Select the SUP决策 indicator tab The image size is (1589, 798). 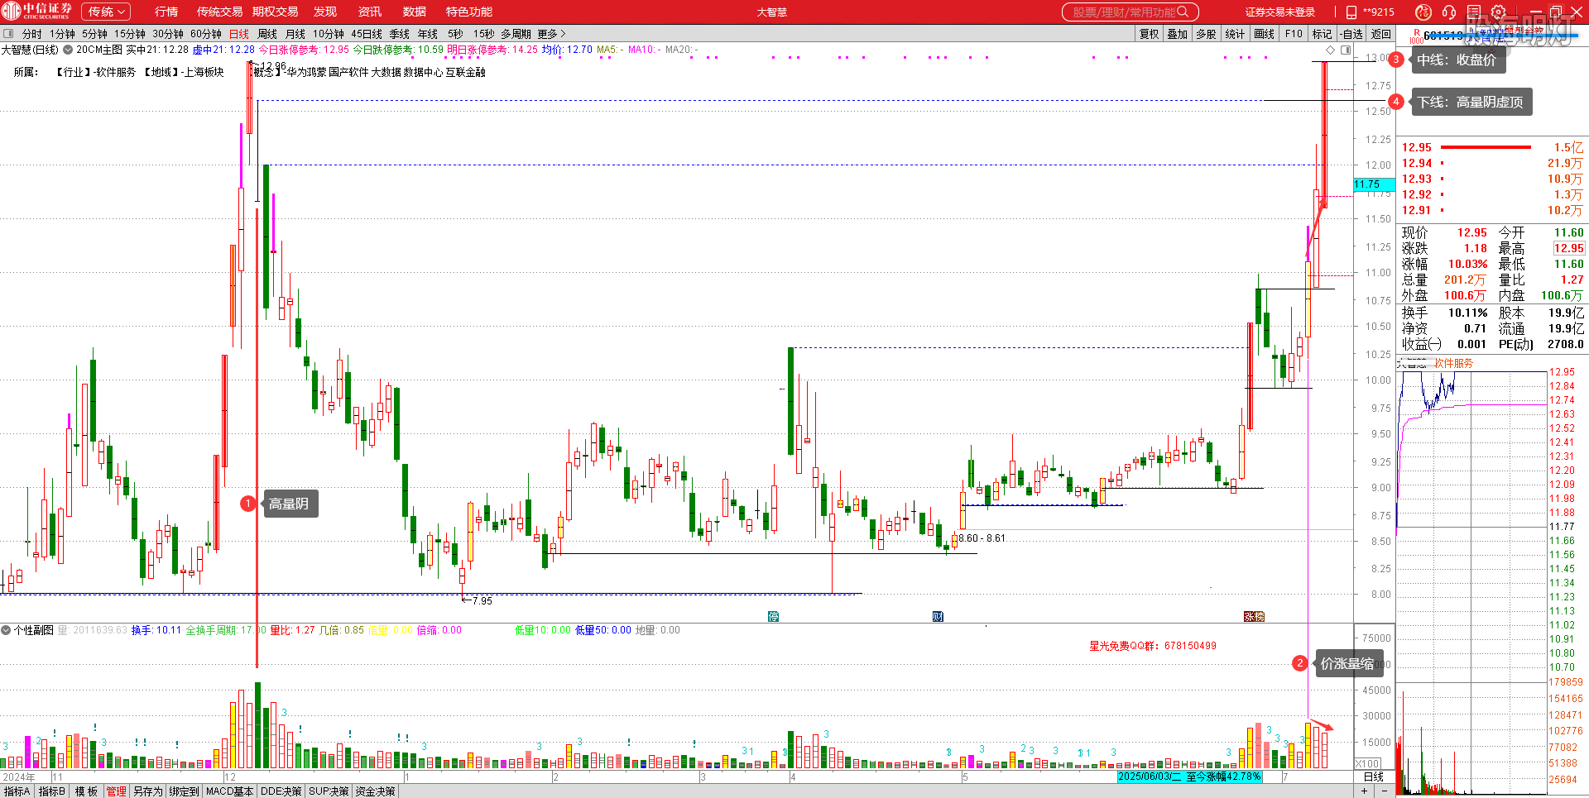(x=329, y=791)
